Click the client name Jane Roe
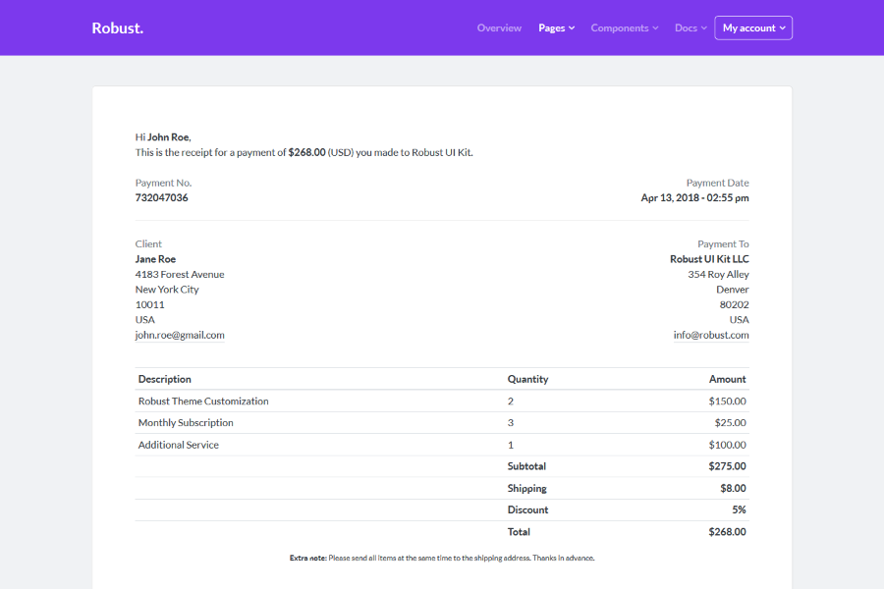 tap(155, 258)
